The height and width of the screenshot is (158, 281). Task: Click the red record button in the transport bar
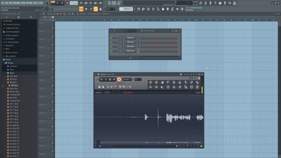pos(67,3)
